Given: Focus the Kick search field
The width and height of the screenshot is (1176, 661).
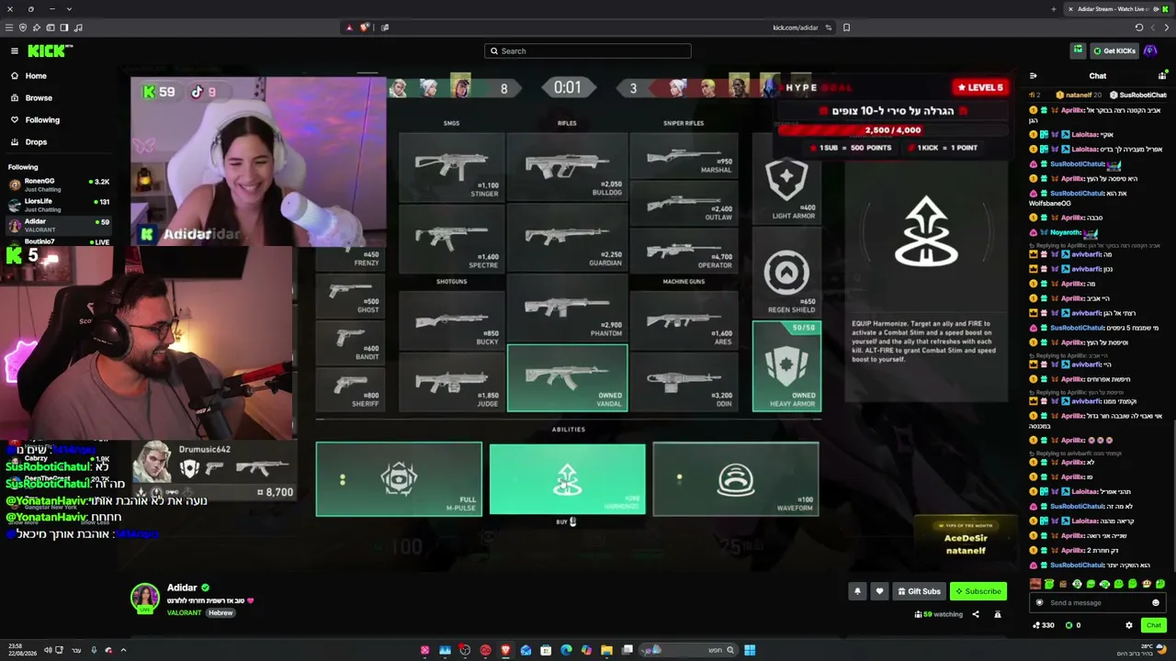Looking at the screenshot, I should [x=588, y=51].
